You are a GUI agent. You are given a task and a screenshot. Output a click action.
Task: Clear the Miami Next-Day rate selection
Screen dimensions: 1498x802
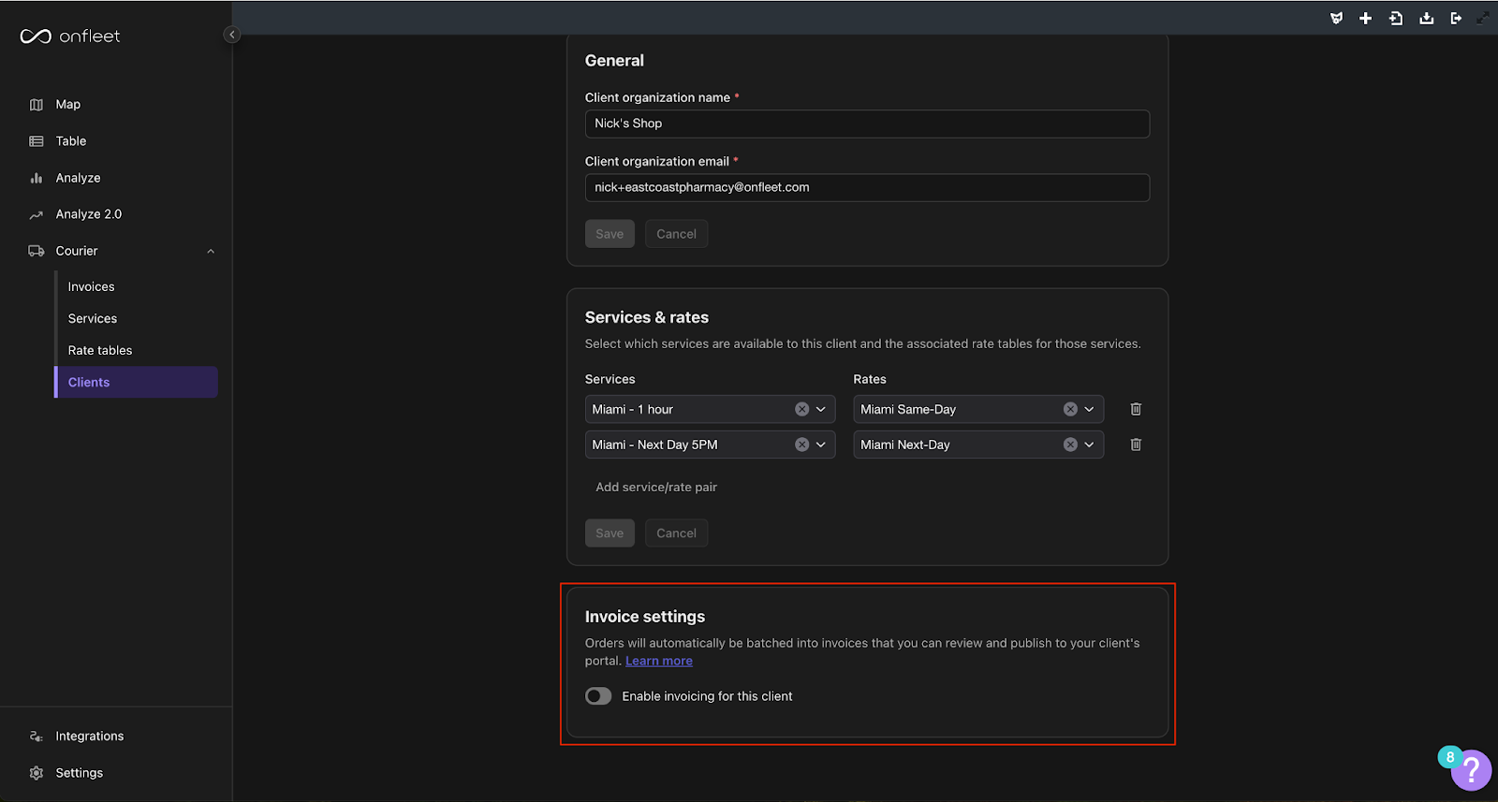pyautogui.click(x=1070, y=445)
